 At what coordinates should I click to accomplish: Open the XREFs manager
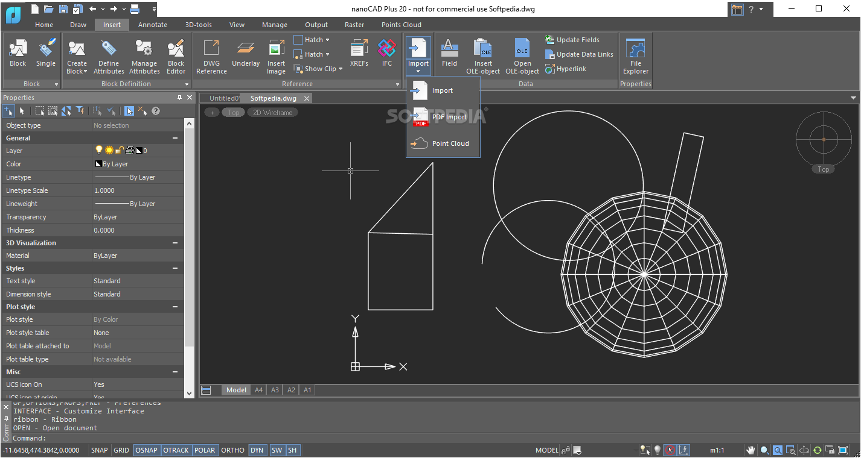click(359, 53)
